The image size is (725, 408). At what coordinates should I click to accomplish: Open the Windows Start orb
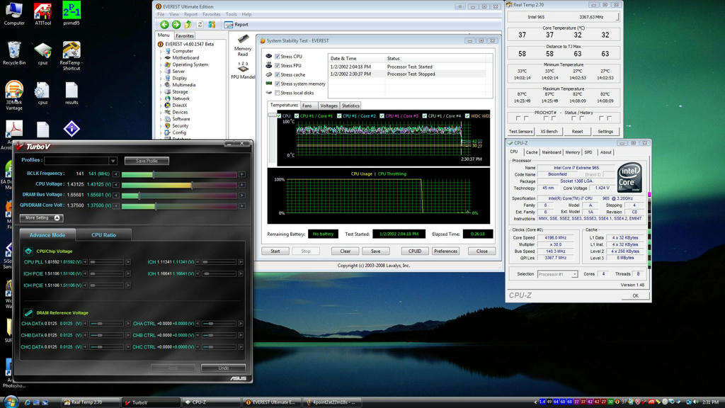click(10, 402)
